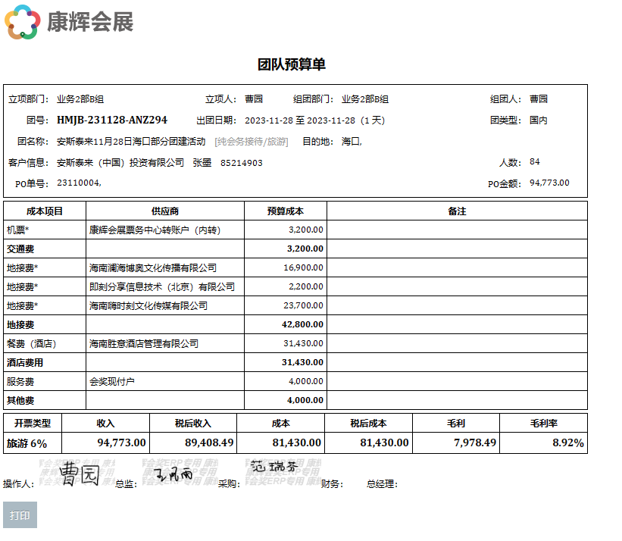This screenshot has height=541, width=622.
Task: Click supplier 海南嗨时刻文化传媒有限公司 cell
Action: point(148,305)
